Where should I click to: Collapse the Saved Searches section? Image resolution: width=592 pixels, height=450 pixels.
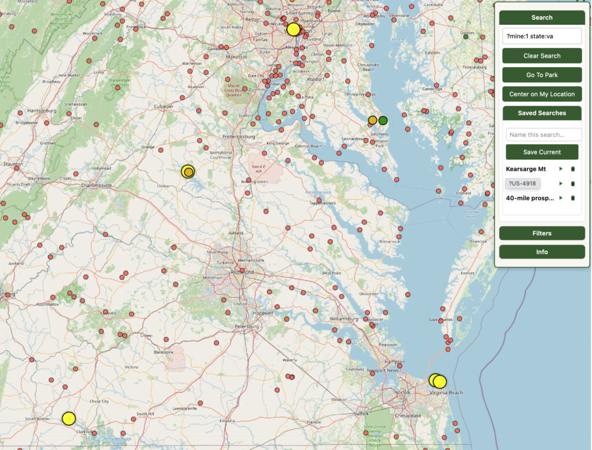[x=542, y=113]
